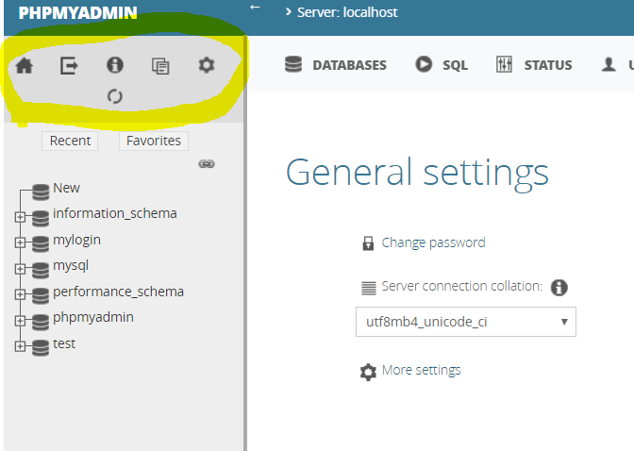Expand the mylogin tree node

pyautogui.click(x=20, y=242)
